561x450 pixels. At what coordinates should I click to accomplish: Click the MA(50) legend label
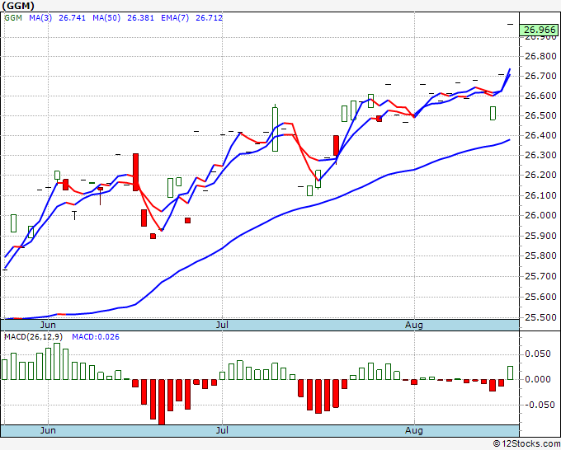106,18
